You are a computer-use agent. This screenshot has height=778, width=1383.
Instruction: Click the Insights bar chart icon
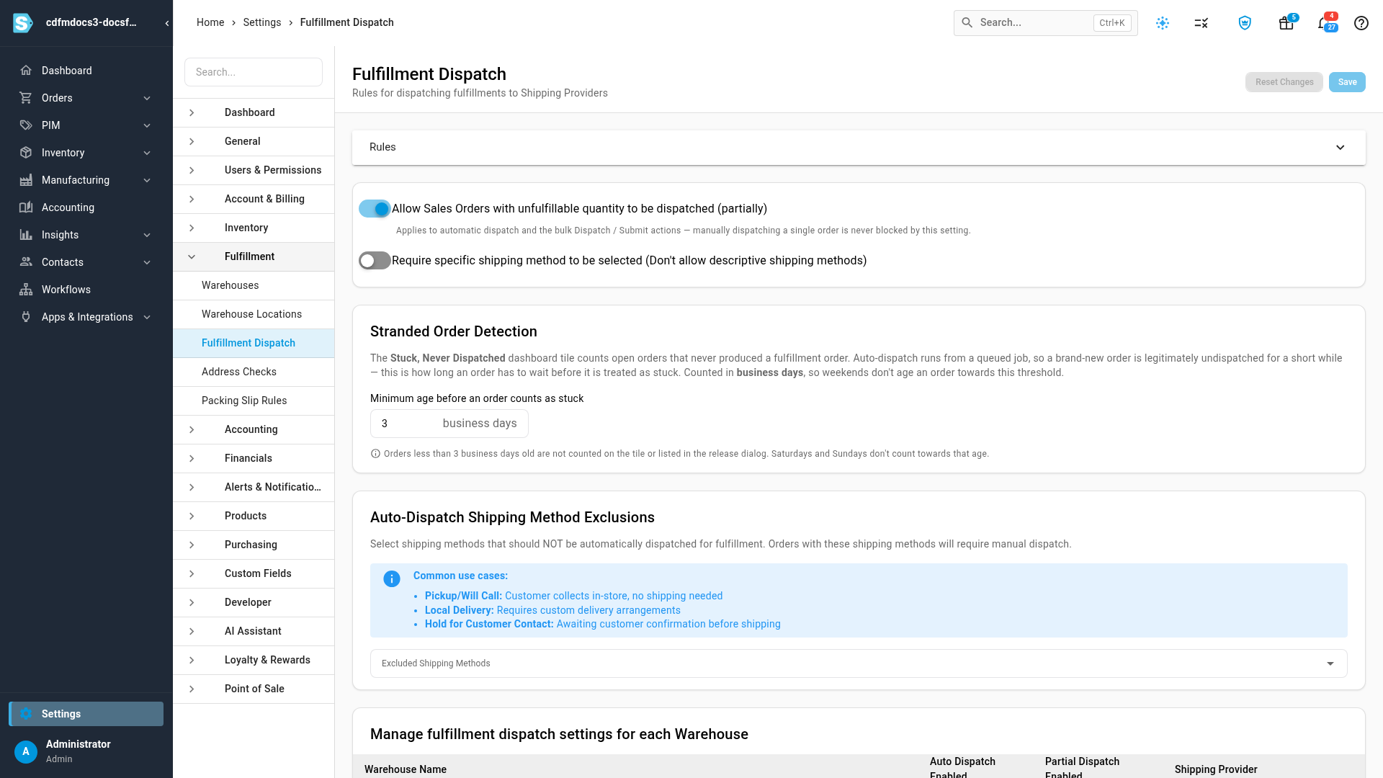[x=26, y=235]
